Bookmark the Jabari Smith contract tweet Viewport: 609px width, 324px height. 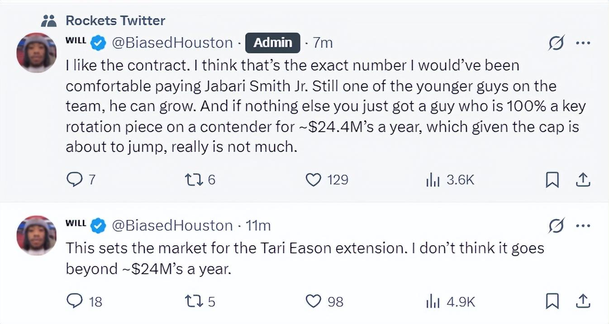click(x=552, y=180)
